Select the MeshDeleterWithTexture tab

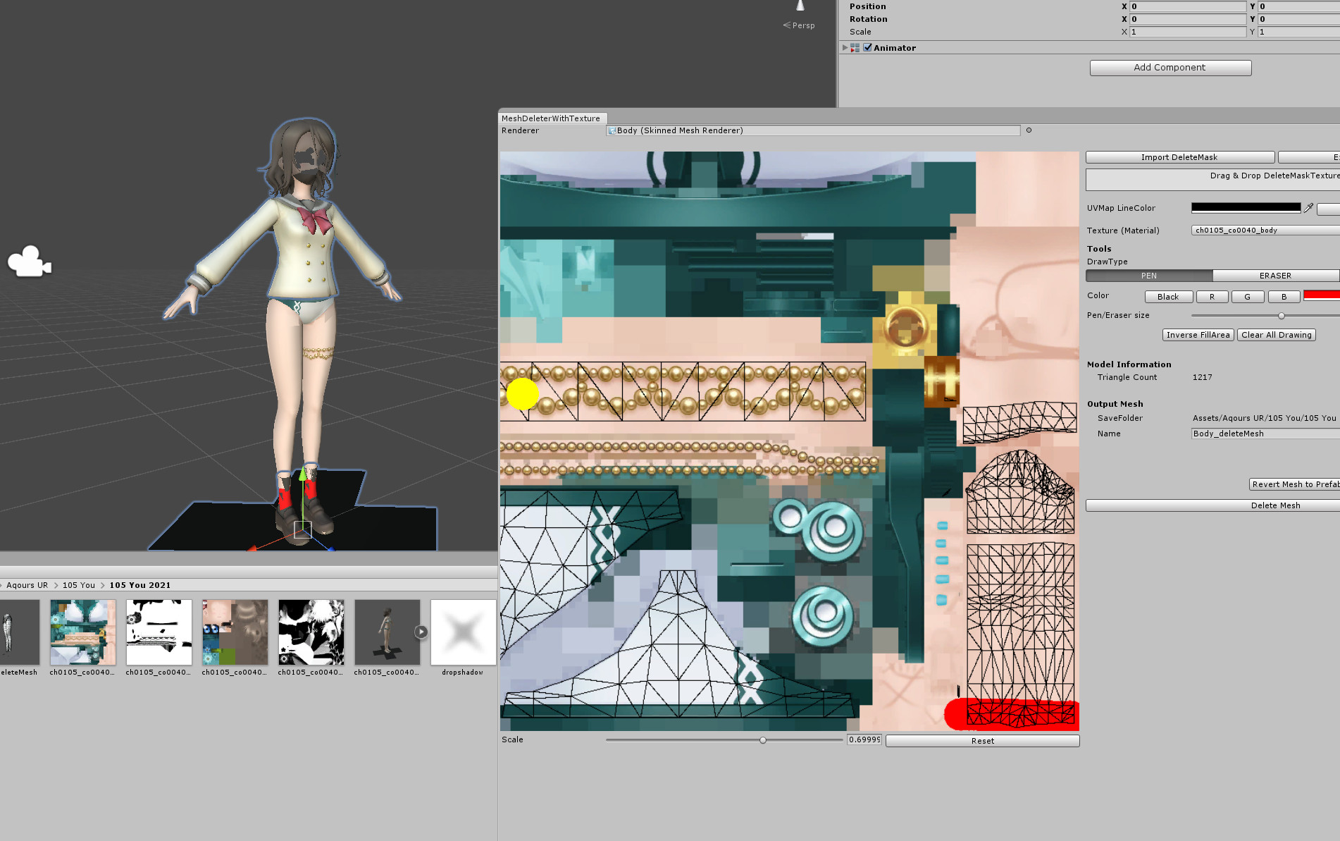pos(551,118)
